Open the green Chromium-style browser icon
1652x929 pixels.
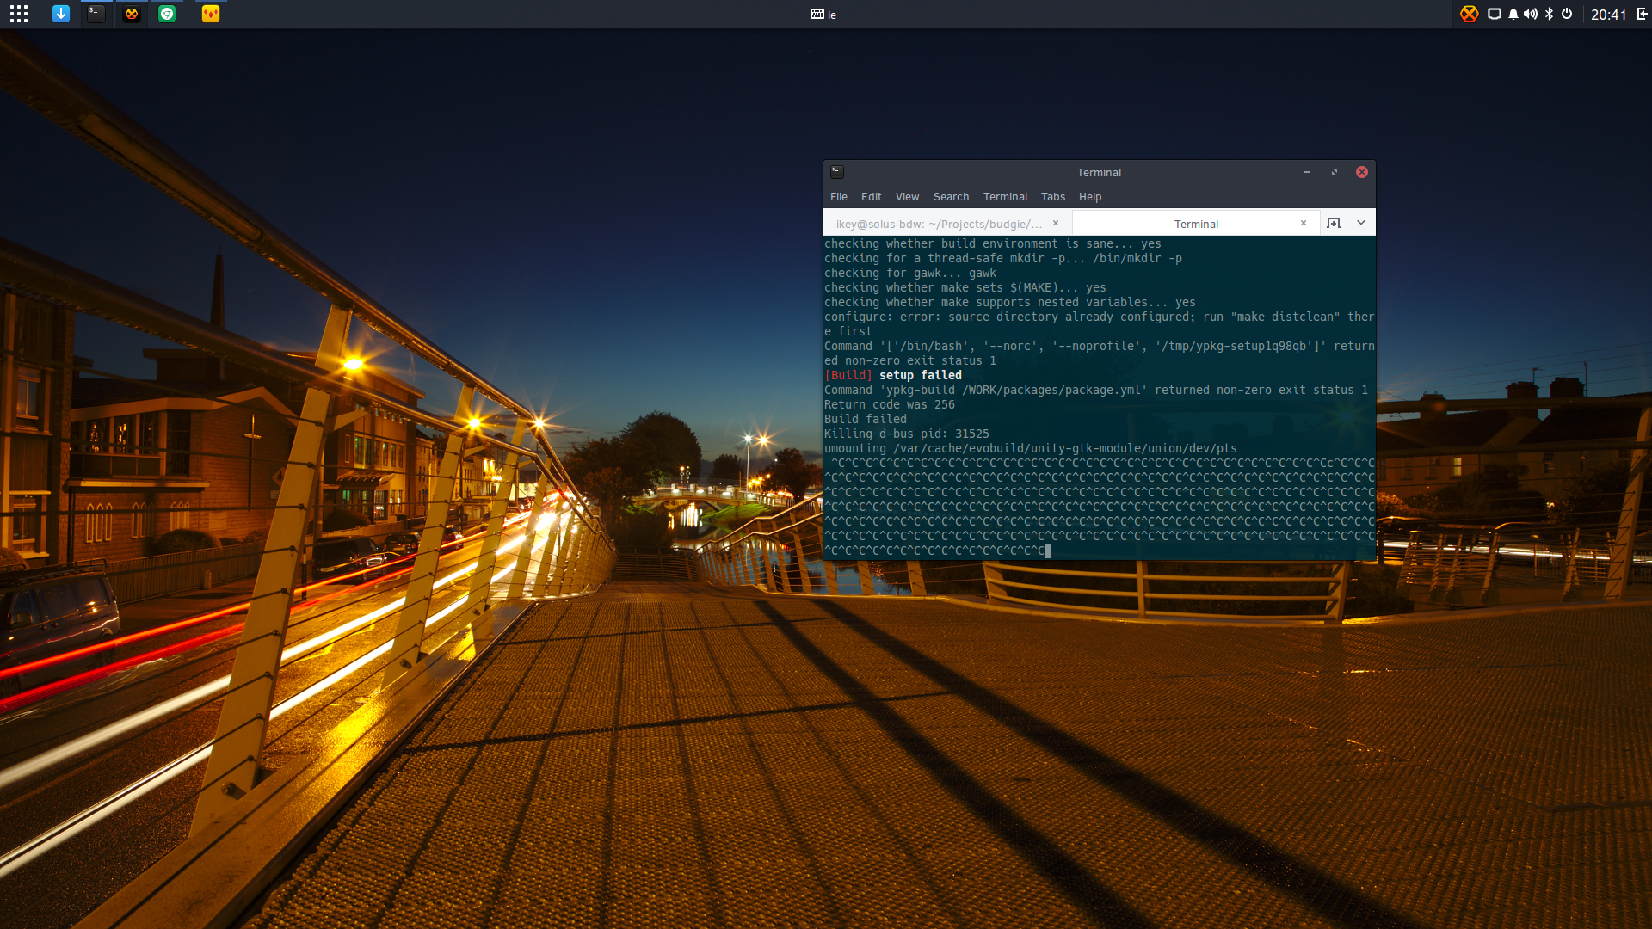pyautogui.click(x=167, y=14)
